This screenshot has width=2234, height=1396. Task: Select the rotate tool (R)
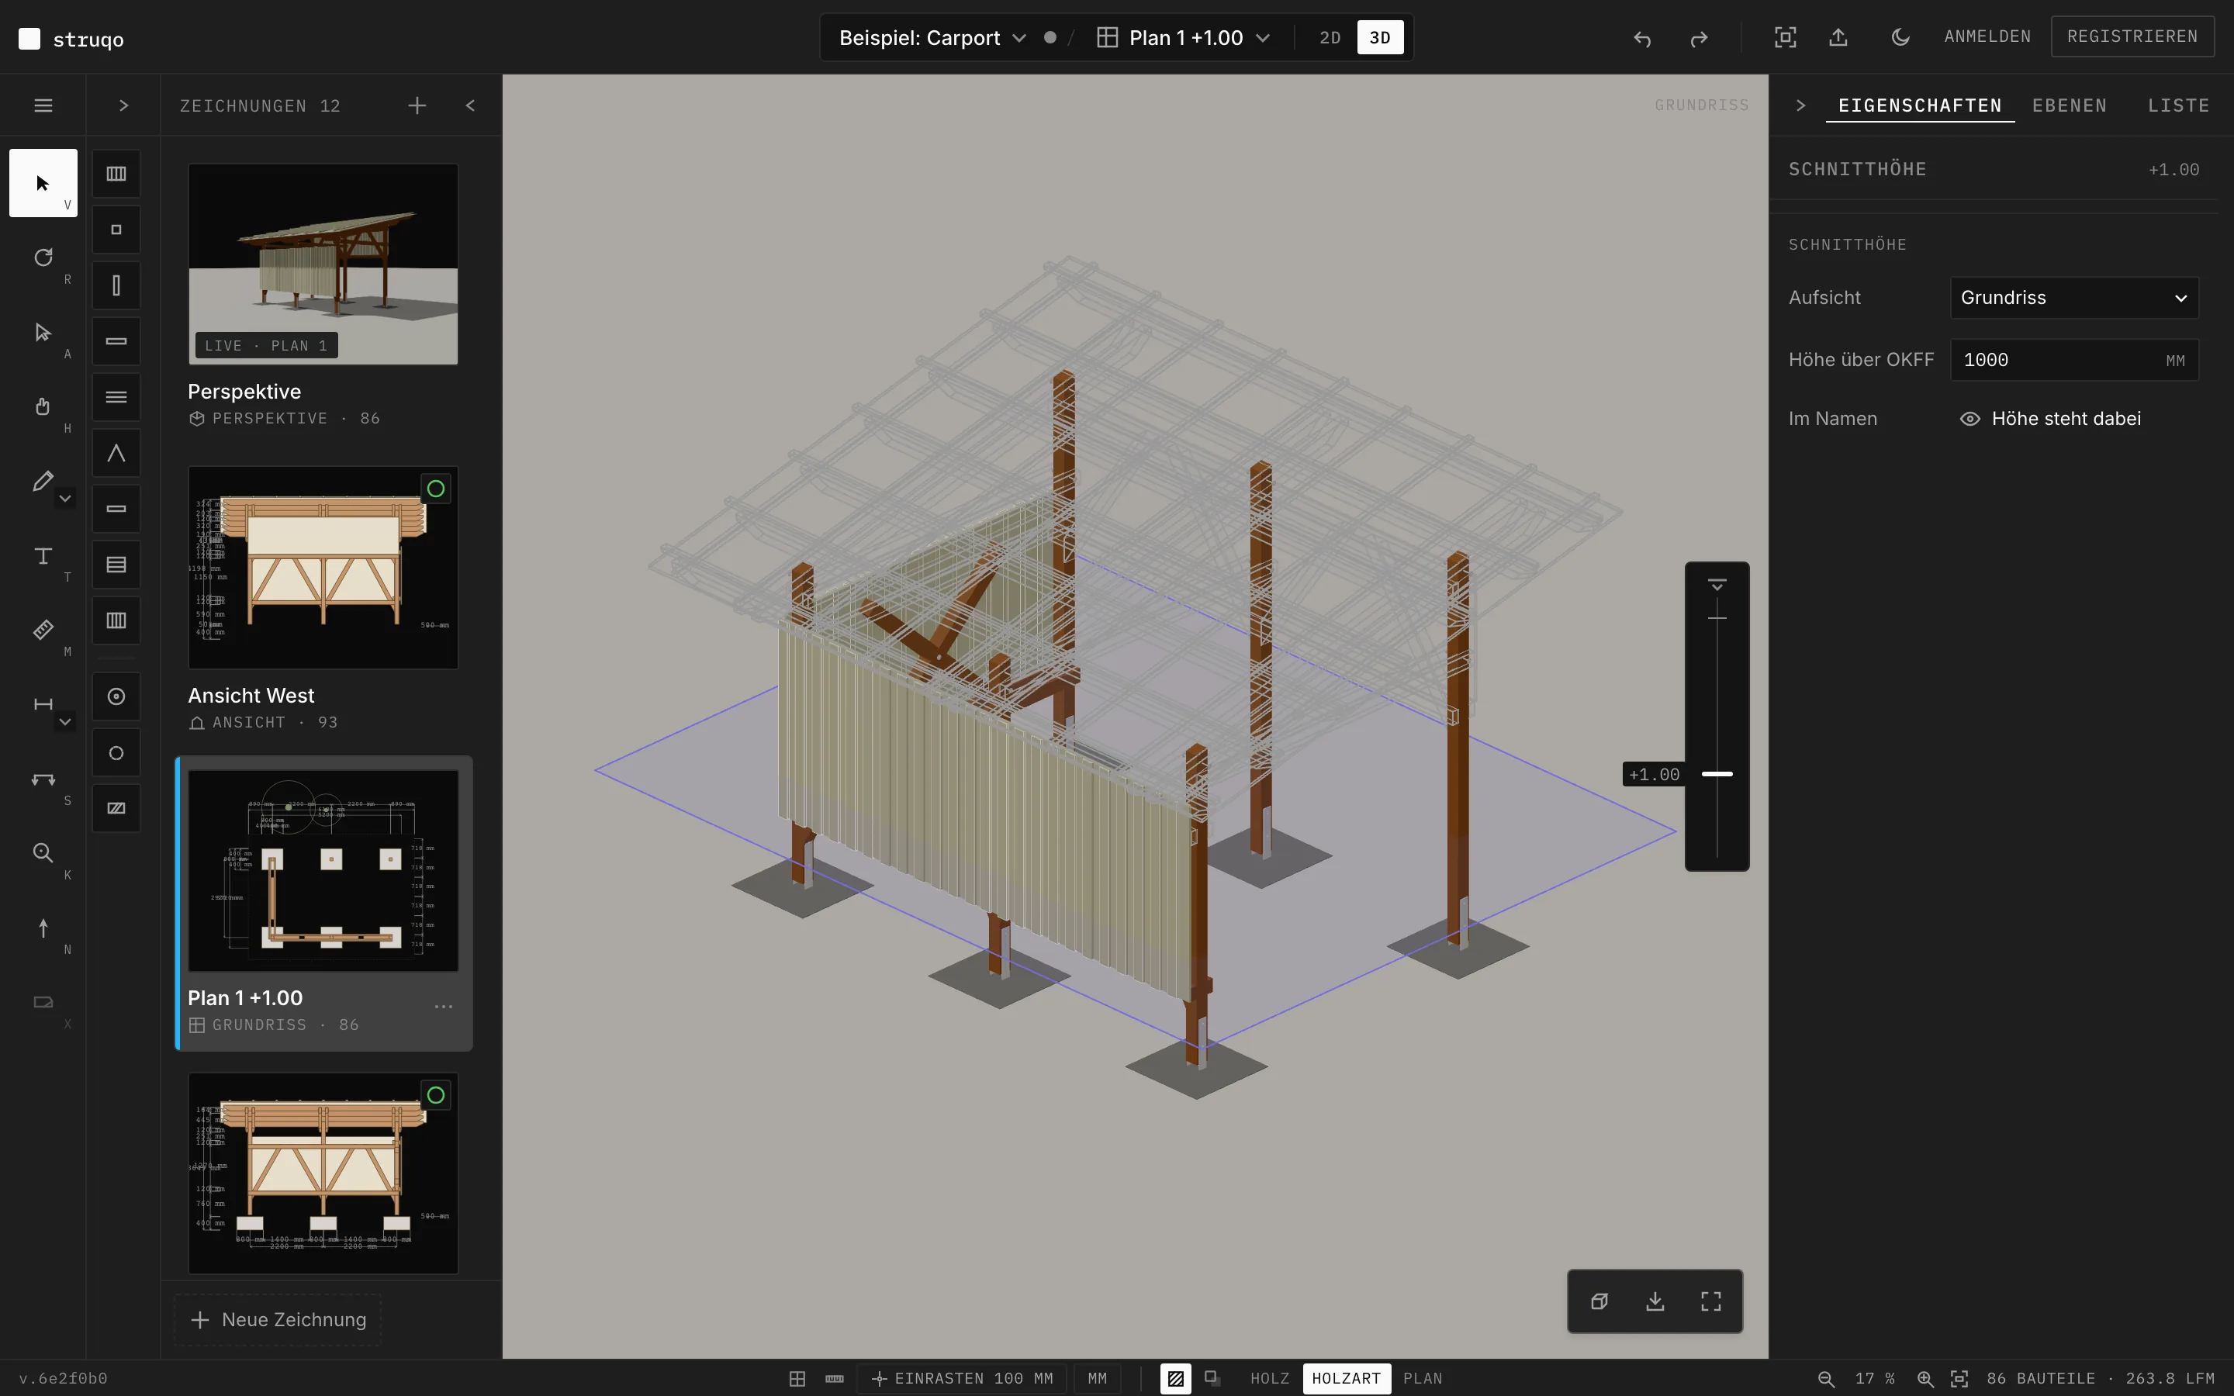pyautogui.click(x=43, y=257)
